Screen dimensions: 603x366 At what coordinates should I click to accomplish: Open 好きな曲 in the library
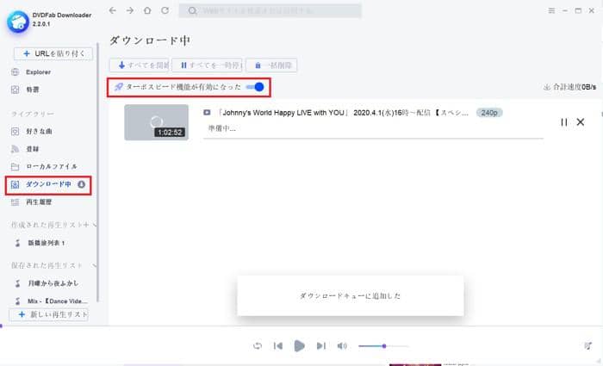tap(32, 132)
